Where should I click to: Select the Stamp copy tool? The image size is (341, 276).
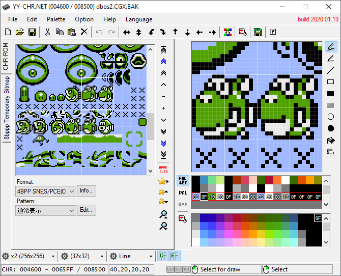point(330,152)
